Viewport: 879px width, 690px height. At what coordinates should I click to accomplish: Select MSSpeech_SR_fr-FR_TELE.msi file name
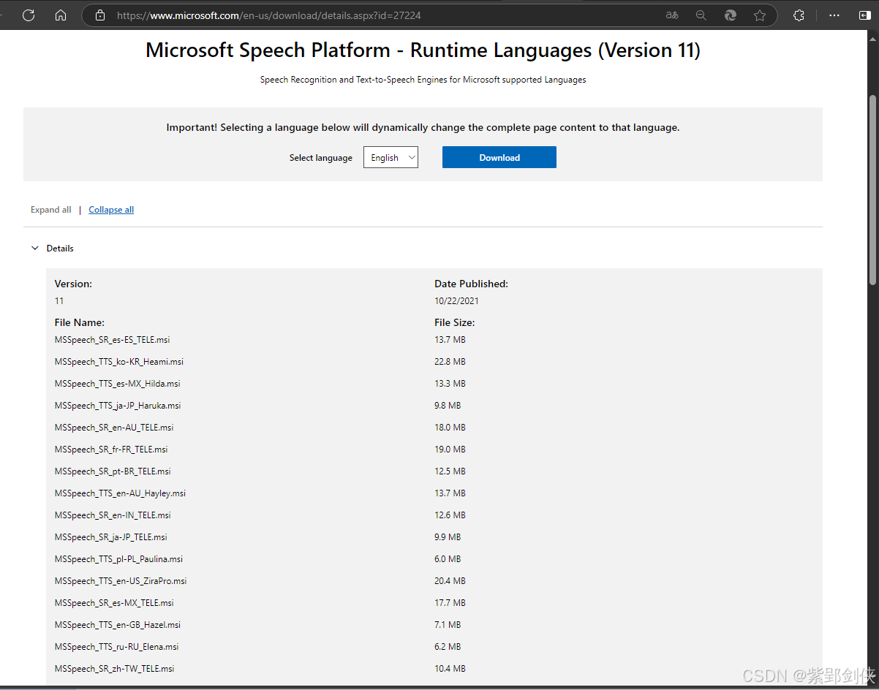111,450
